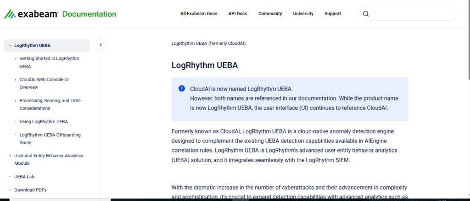The height and width of the screenshot is (201, 470).
Task: Open CloudAI Web Console UI Overview link
Action: pos(44,83)
